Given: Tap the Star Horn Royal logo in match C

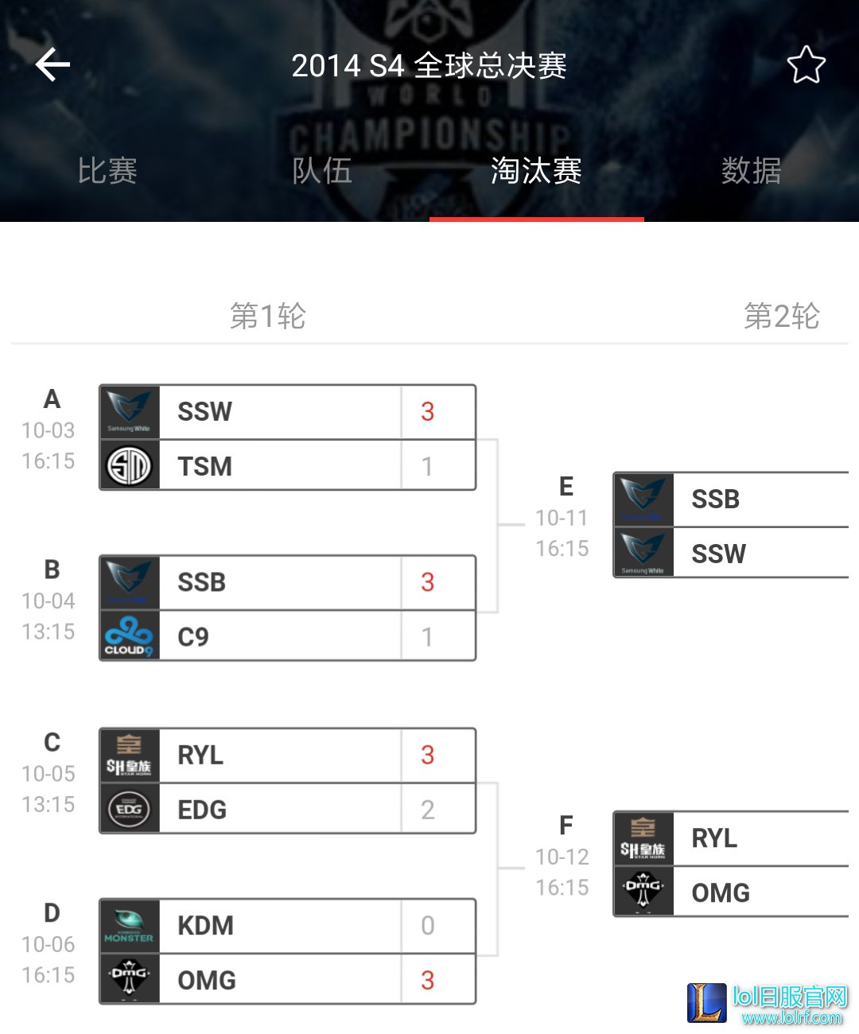Looking at the screenshot, I should tap(130, 755).
